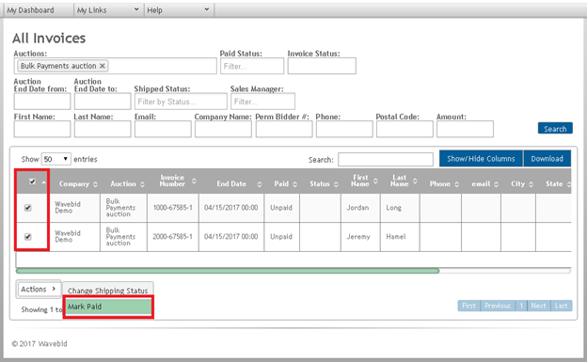Sort by the Last Name column arrows
Viewport: 587px width, 362px height.
pos(415,181)
